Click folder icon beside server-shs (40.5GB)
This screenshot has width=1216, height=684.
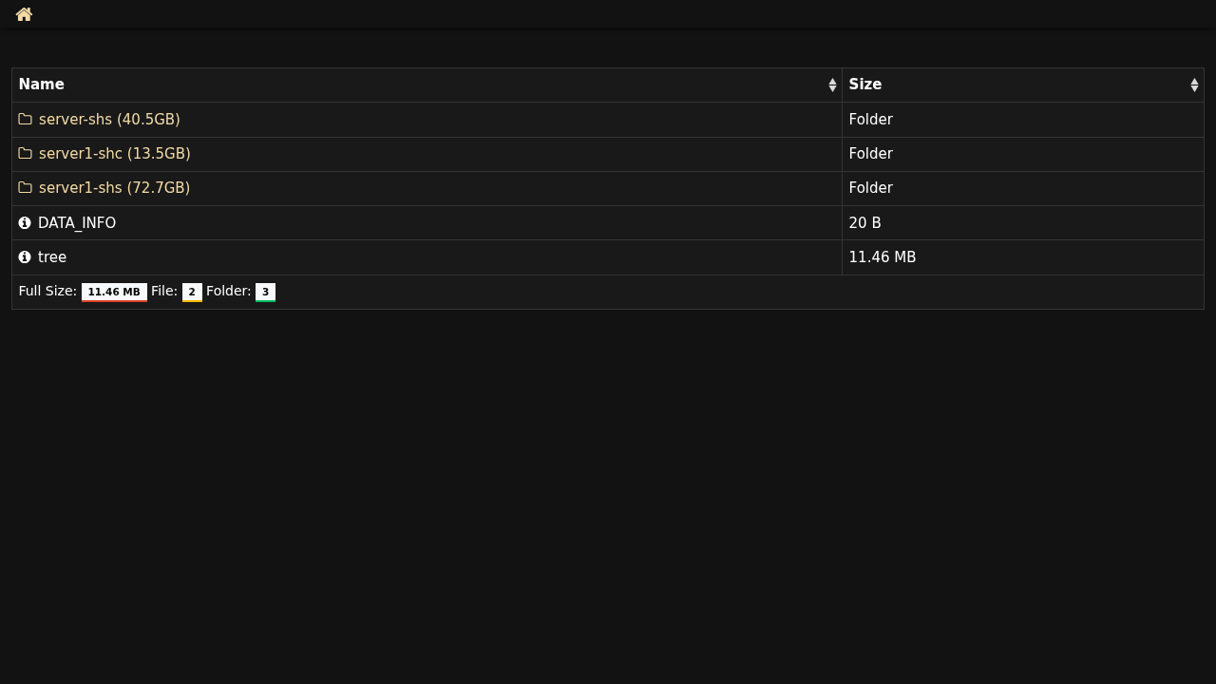coord(26,120)
